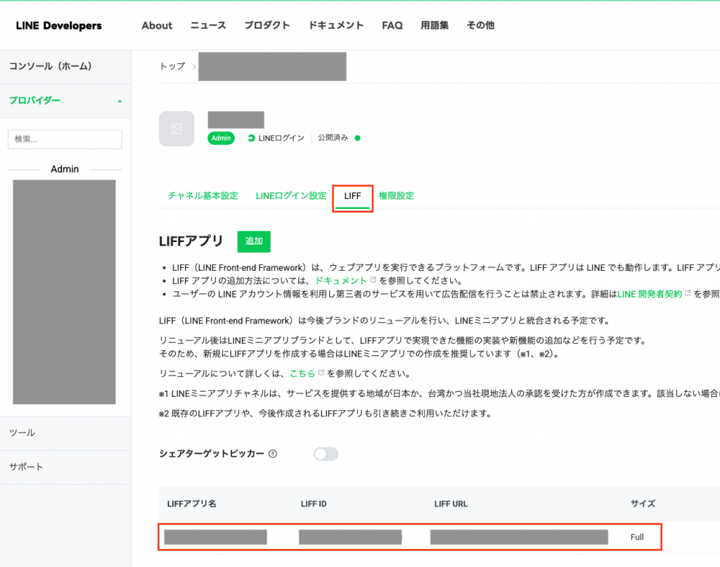Open the ニュース menu item

coord(208,25)
